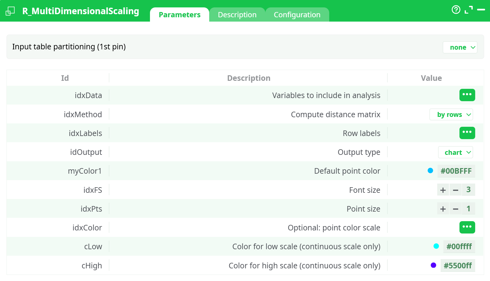Edit the #00BFFF color value for myColor1
490x281 pixels.
tap(456, 171)
